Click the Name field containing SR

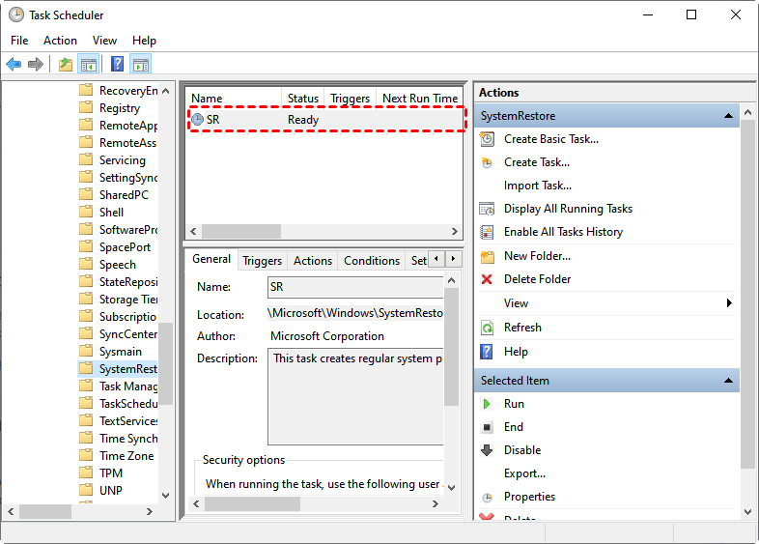coord(355,287)
